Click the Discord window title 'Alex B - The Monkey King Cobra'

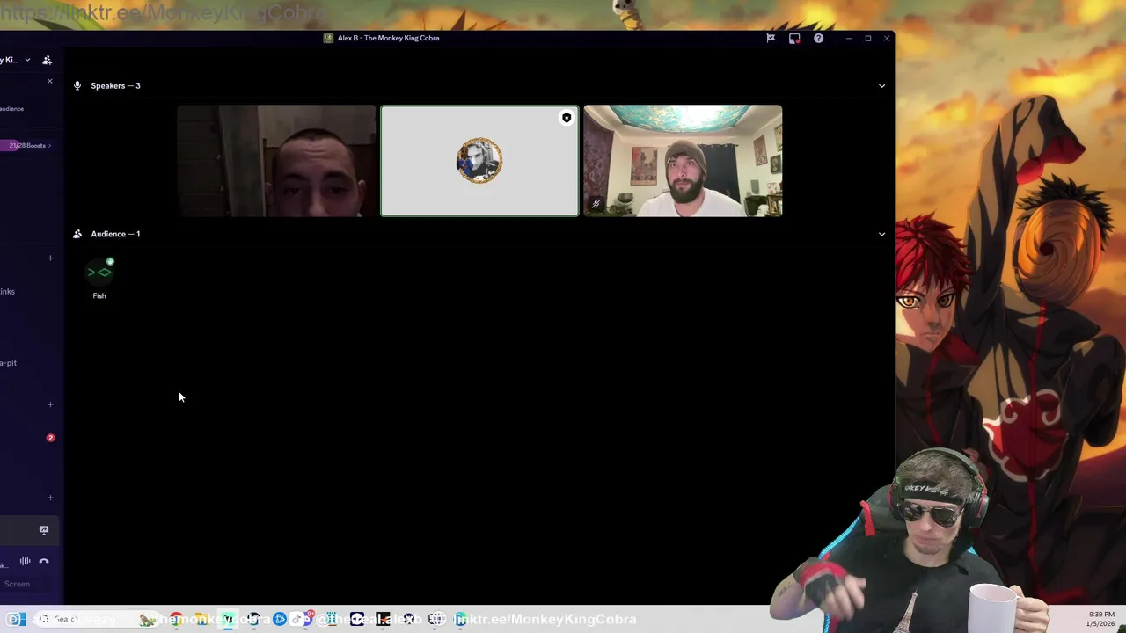coord(388,38)
